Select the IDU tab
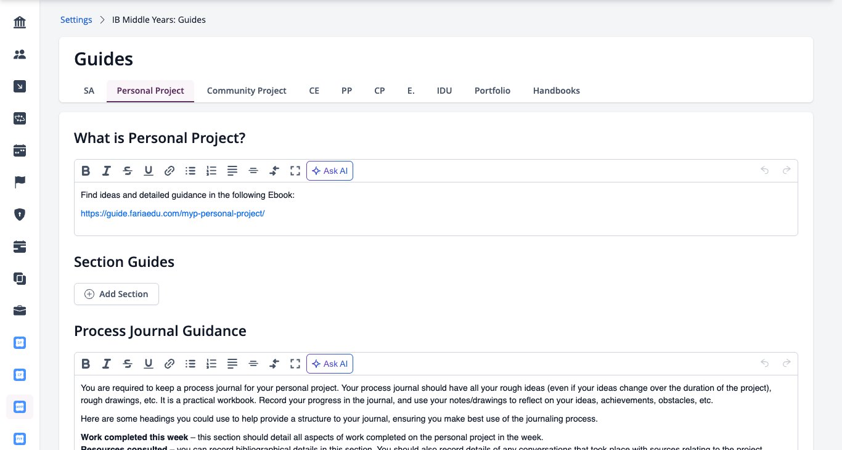This screenshot has width=842, height=450. [x=444, y=91]
